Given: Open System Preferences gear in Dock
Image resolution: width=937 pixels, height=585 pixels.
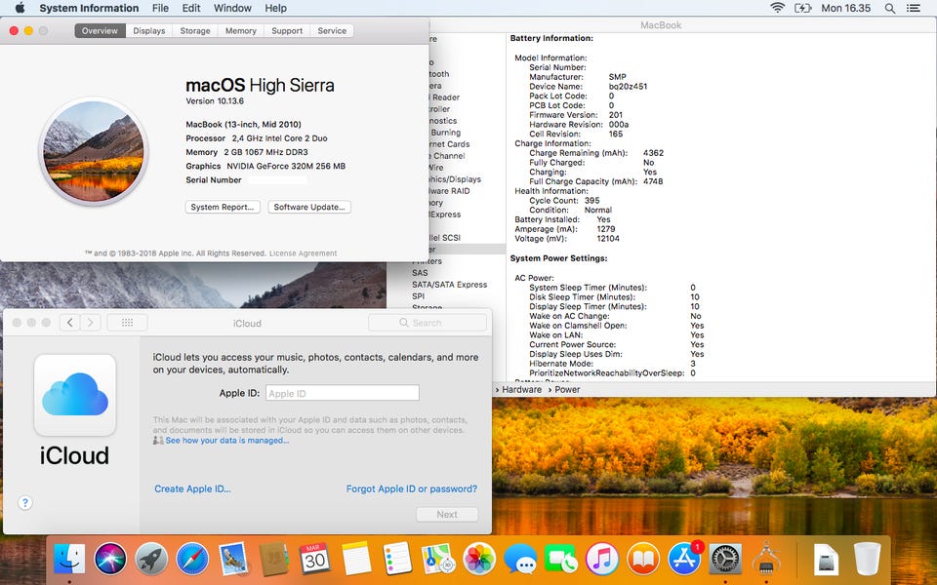Looking at the screenshot, I should tap(725, 560).
